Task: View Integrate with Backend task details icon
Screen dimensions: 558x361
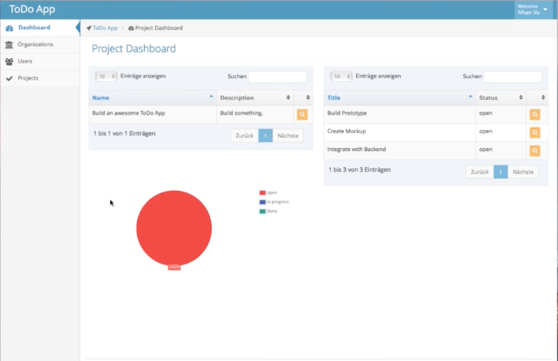Action: pos(534,151)
